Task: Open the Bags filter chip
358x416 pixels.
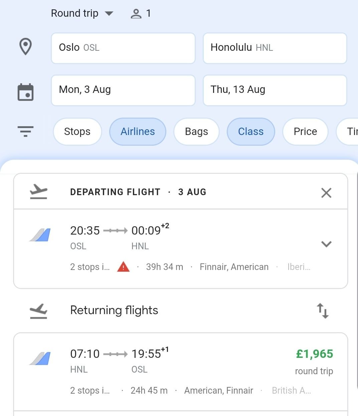Action: click(196, 132)
